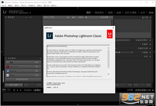Collapse the left panel group arrow
The width and height of the screenshot is (156, 106).
pyautogui.click(x=2, y=52)
